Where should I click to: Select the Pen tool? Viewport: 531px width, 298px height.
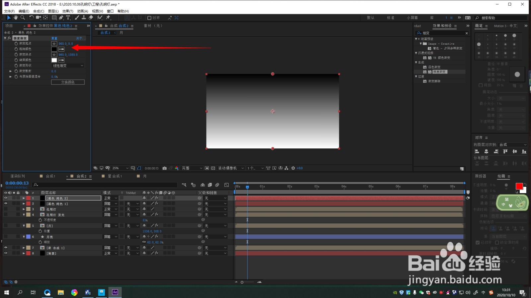(x=61, y=18)
